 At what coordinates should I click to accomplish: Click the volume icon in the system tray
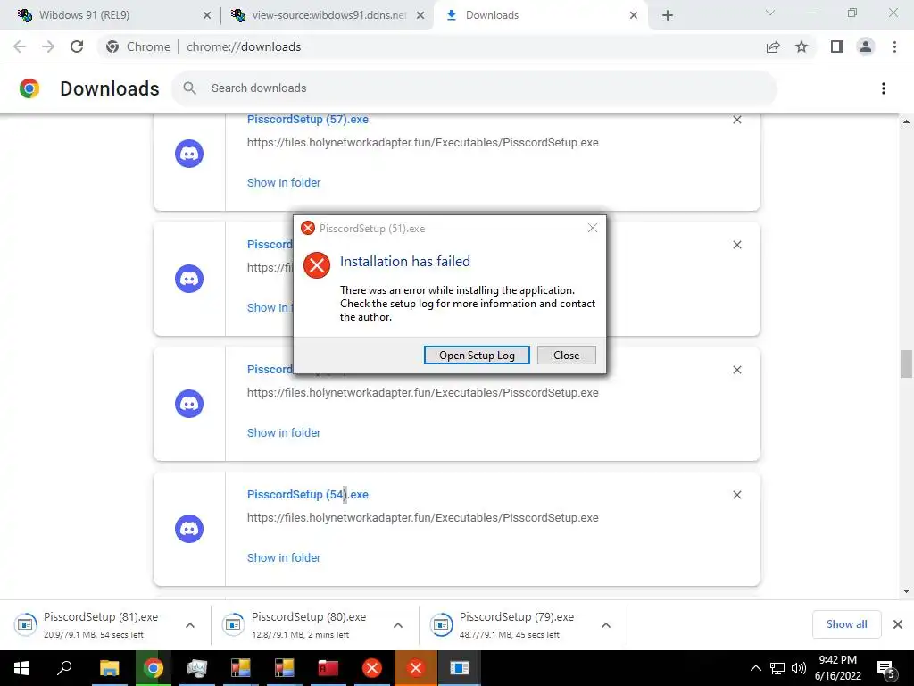coord(799,668)
